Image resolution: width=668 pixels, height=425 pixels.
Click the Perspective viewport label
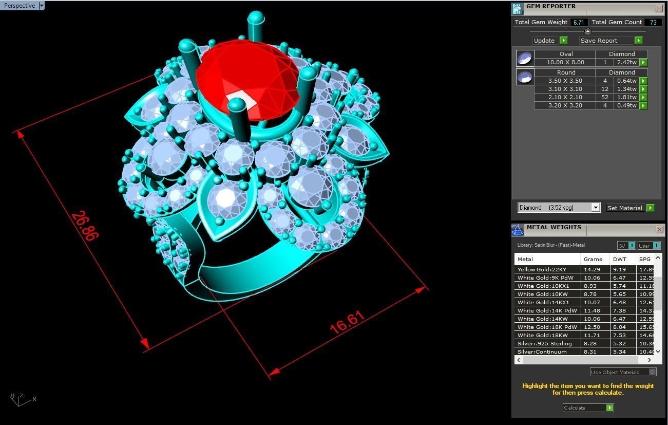[20, 6]
